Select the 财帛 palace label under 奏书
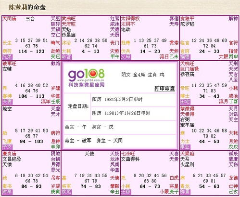The image size is (240, 197). (7, 192)
